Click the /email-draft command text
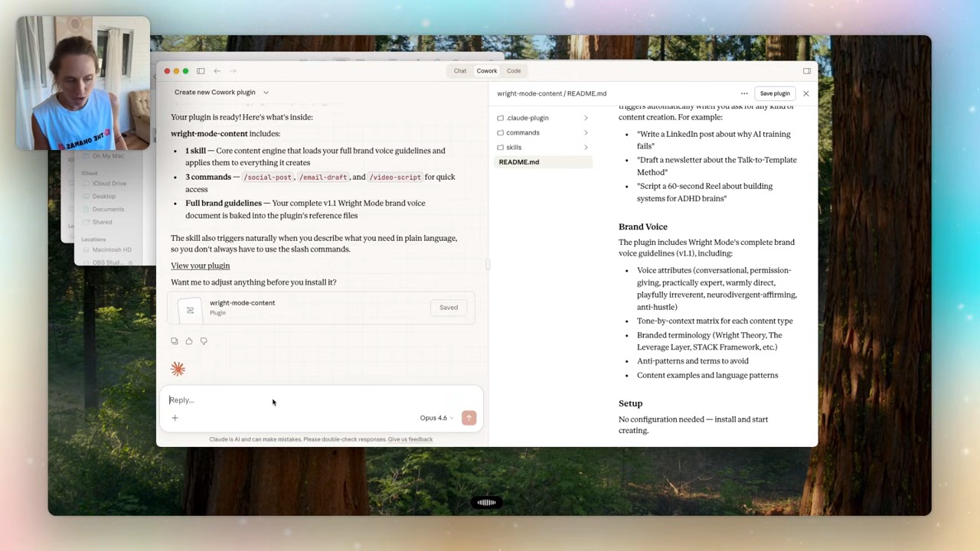Image resolution: width=980 pixels, height=551 pixels. [x=323, y=178]
